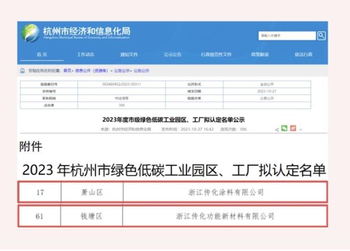Share article via green WeChat icon

(285, 129)
